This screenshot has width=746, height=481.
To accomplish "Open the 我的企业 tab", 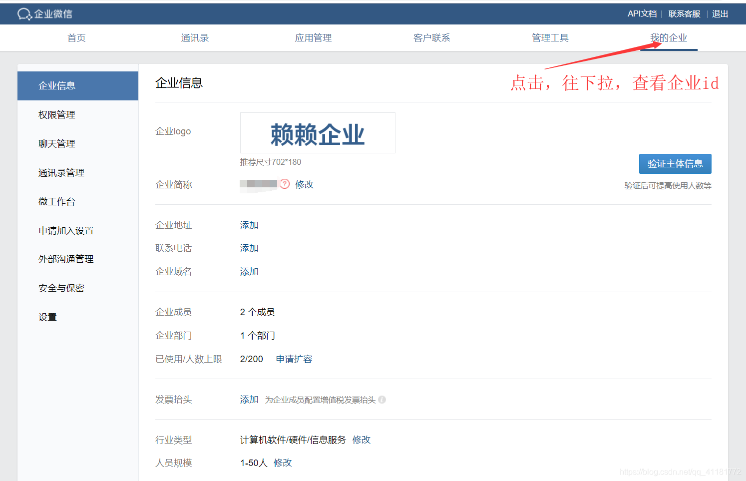I will 669,38.
